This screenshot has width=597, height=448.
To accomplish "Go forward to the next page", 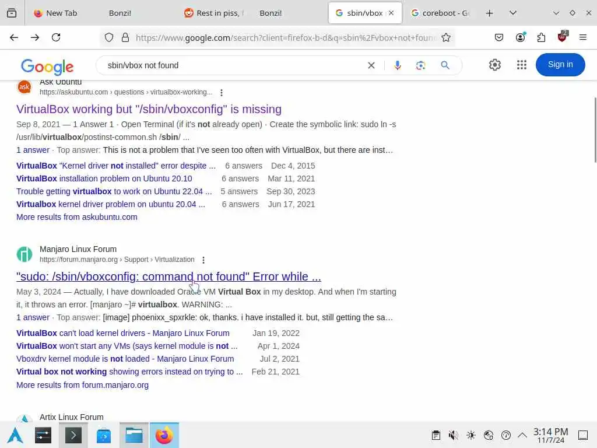I will point(35,37).
